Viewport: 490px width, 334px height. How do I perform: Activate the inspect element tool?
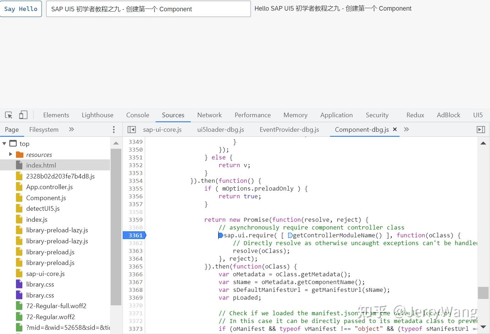pyautogui.click(x=9, y=115)
